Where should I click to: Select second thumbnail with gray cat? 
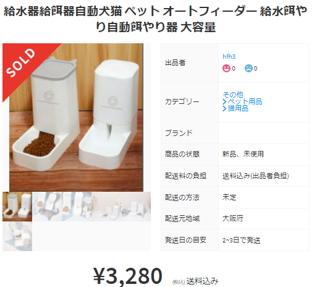(x=47, y=207)
